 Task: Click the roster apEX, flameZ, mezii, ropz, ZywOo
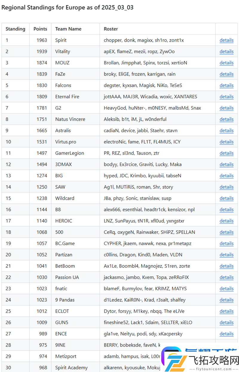tap(139, 52)
